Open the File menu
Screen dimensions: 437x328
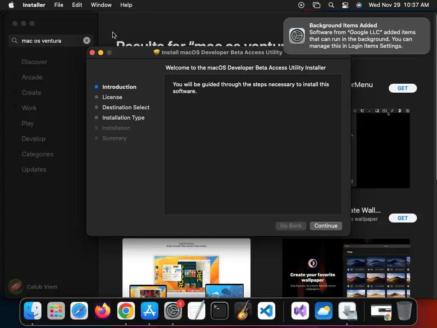click(x=58, y=5)
